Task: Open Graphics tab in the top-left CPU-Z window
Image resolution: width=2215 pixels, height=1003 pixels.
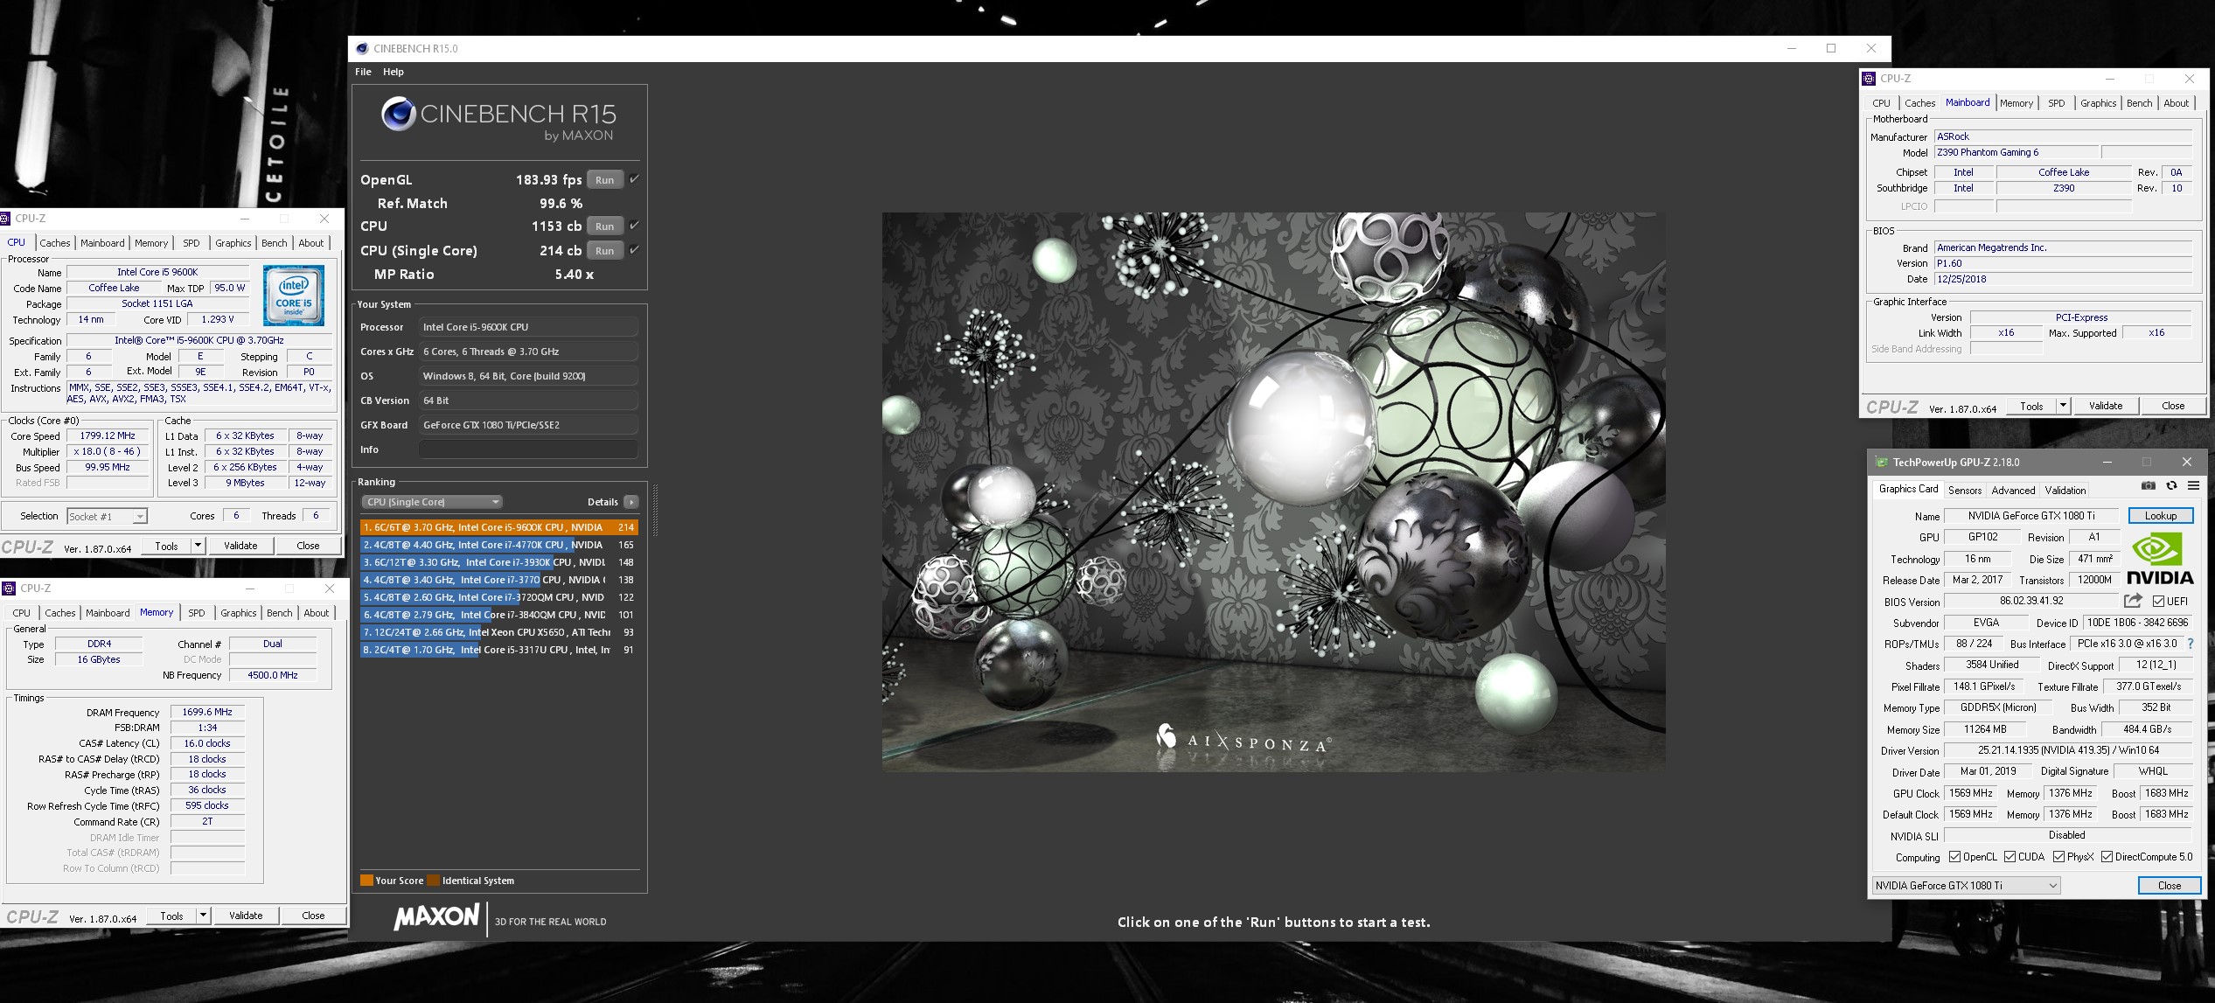Action: tap(233, 243)
